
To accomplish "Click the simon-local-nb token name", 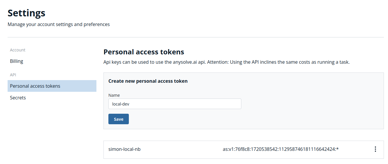I will click(124, 149).
